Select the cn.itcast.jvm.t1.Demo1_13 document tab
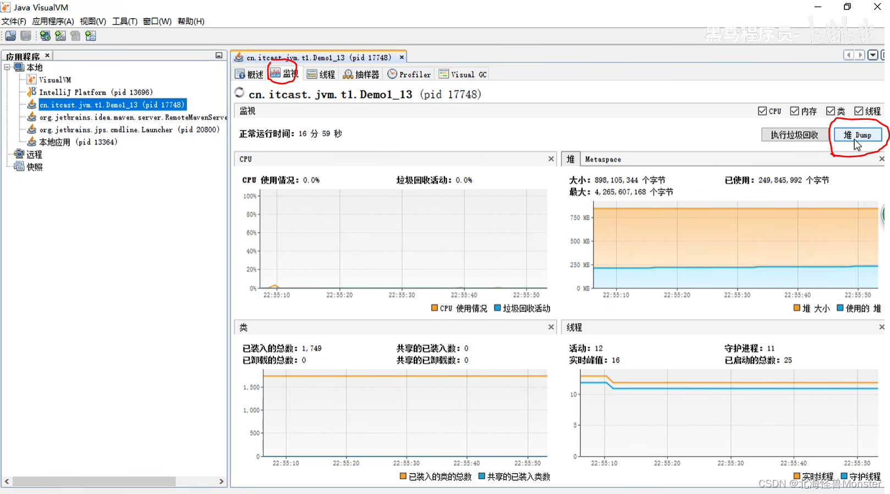The image size is (890, 494). (x=319, y=57)
